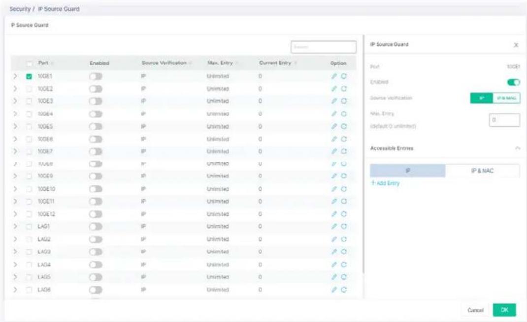Toggle Enabled switch for 10GE5
Screen dimensions: 527x322
[x=96, y=127]
